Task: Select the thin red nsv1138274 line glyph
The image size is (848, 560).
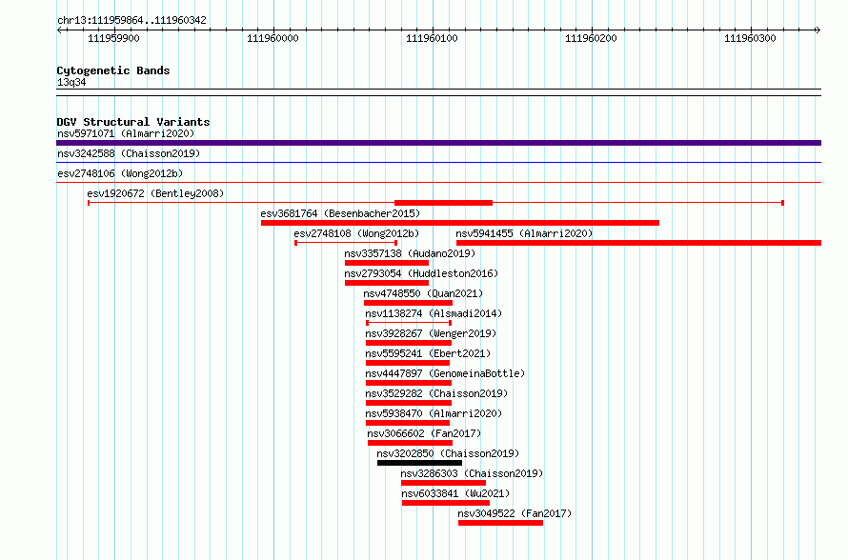Action: 409,323
